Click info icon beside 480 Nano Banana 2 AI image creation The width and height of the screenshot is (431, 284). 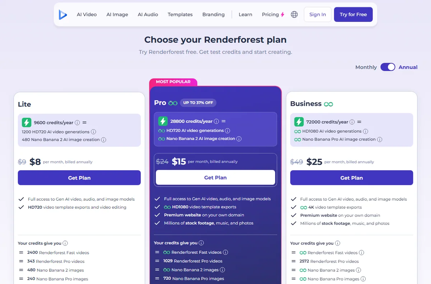(103, 140)
